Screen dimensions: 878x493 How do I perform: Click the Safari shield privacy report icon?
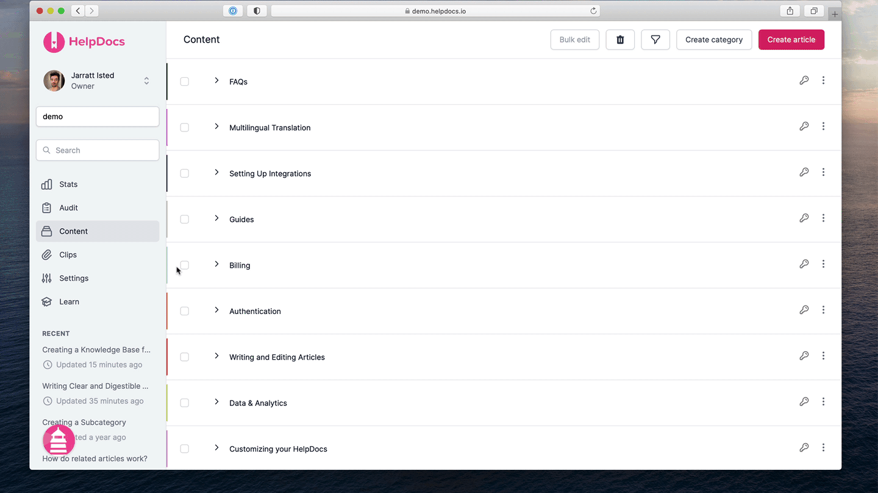(257, 11)
